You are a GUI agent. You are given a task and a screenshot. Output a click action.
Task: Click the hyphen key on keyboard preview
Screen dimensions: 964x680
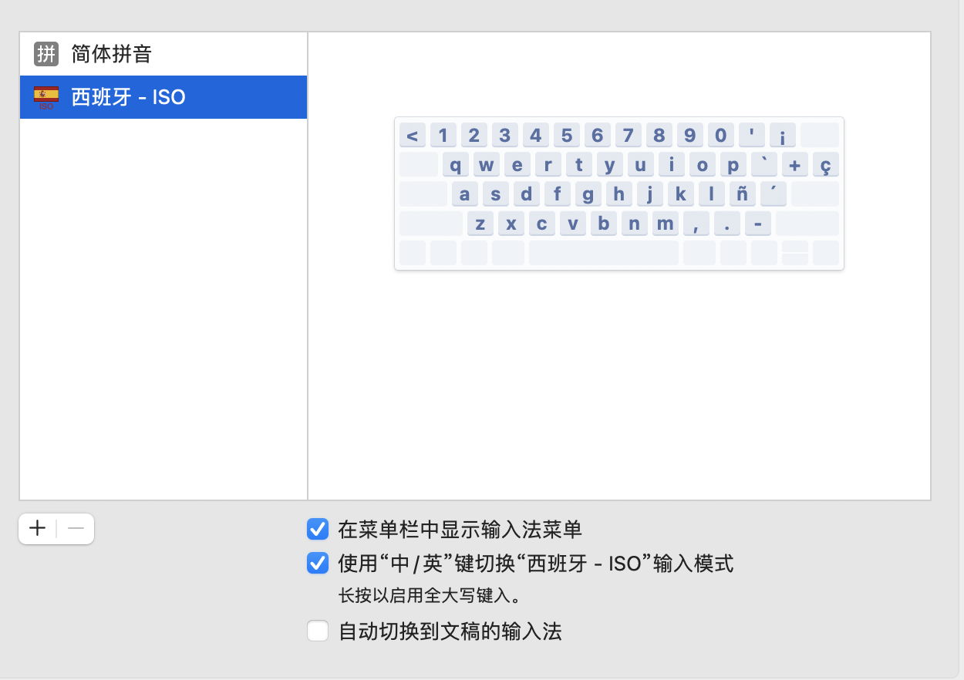click(757, 224)
